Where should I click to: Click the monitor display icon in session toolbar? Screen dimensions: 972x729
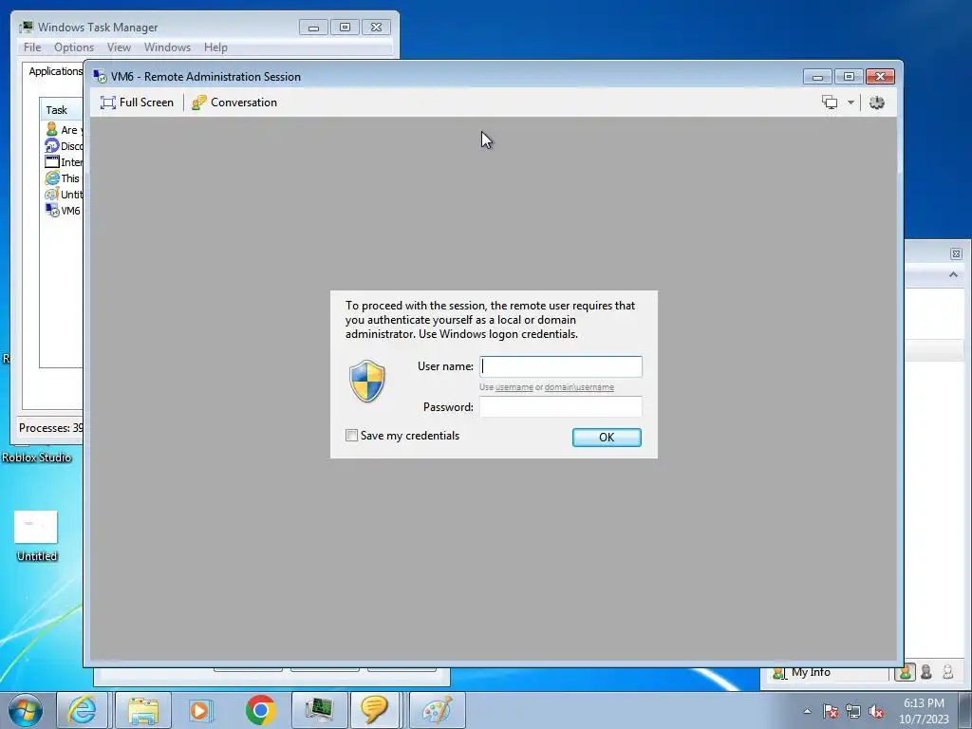pos(830,103)
